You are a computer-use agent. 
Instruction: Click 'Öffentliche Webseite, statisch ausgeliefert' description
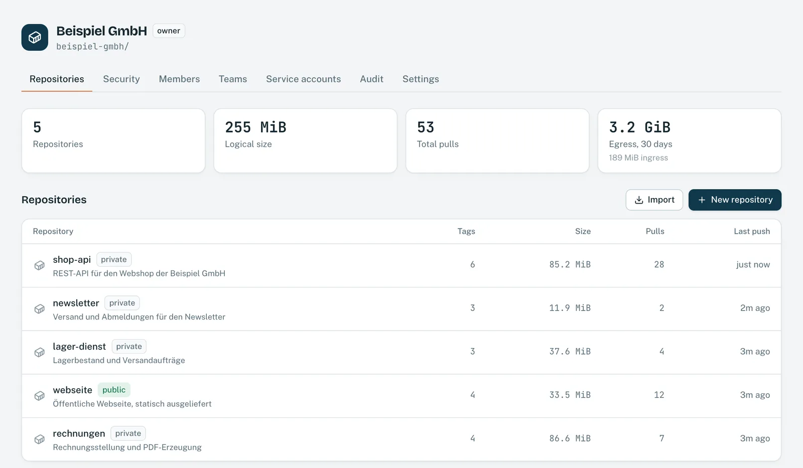(x=132, y=404)
